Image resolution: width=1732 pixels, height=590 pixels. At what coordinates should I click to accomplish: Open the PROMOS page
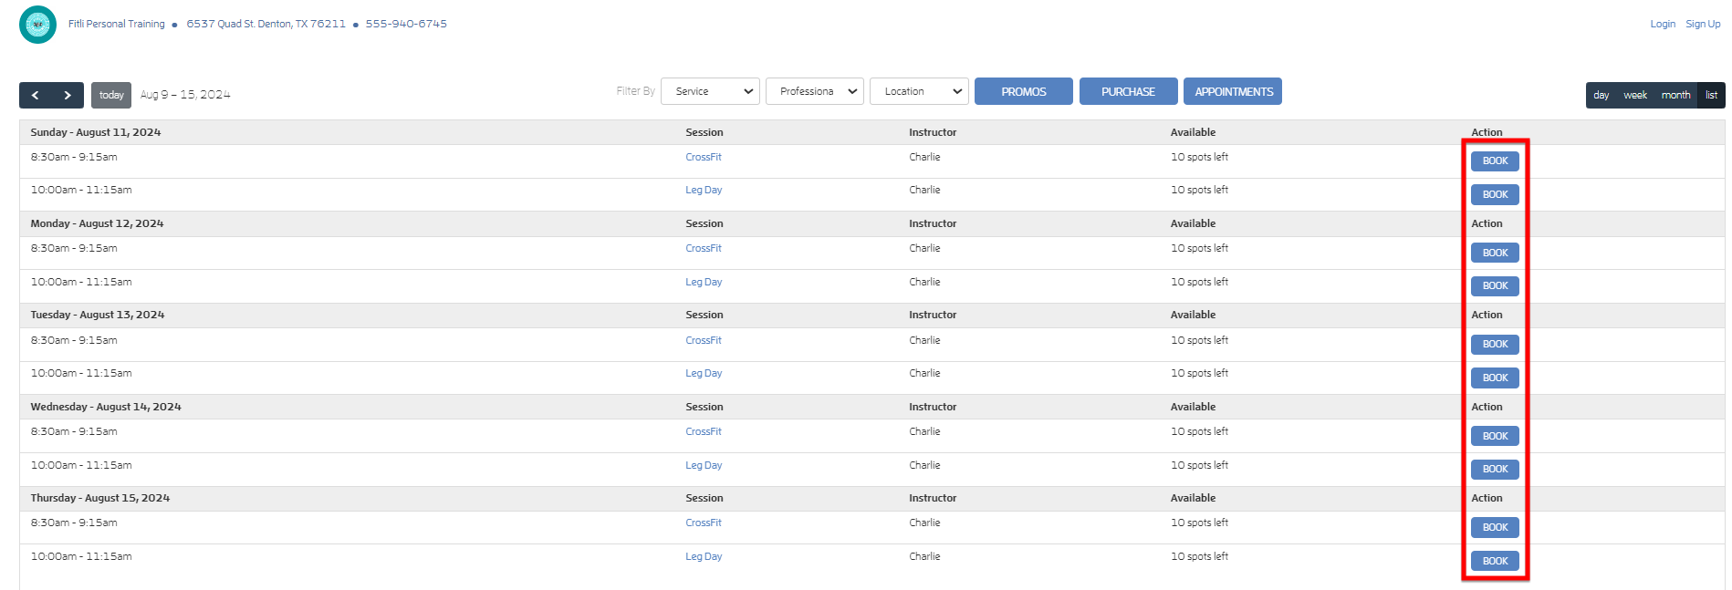(1024, 91)
